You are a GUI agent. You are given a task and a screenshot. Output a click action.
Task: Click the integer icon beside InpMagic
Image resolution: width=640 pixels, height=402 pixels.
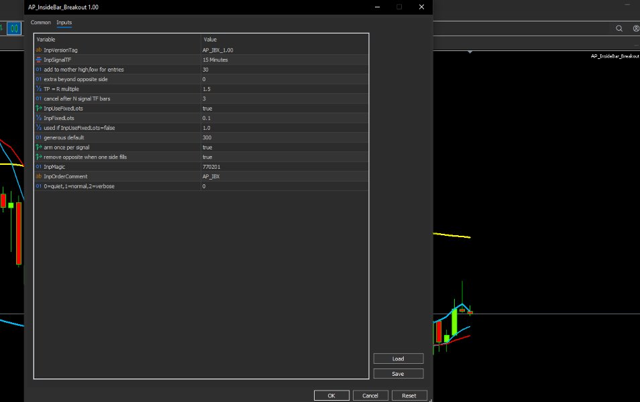(39, 166)
